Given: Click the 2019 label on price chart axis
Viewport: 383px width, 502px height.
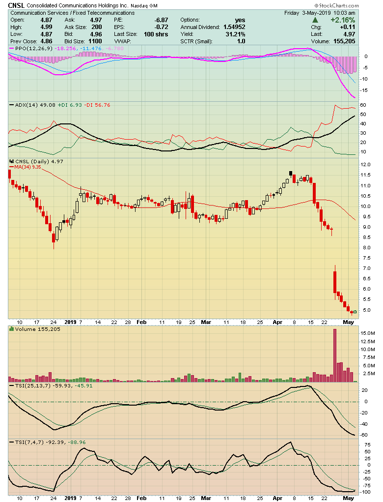Looking at the screenshot, I should point(70,322).
